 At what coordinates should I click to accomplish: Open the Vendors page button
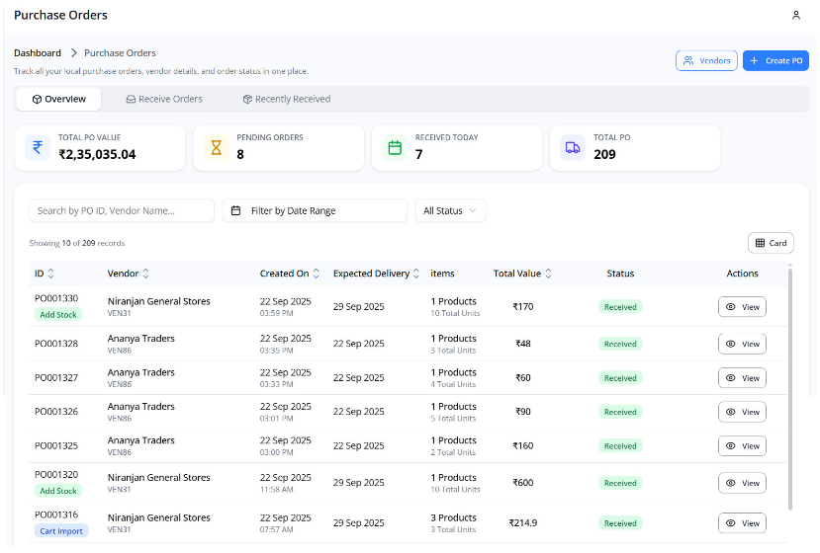click(706, 61)
